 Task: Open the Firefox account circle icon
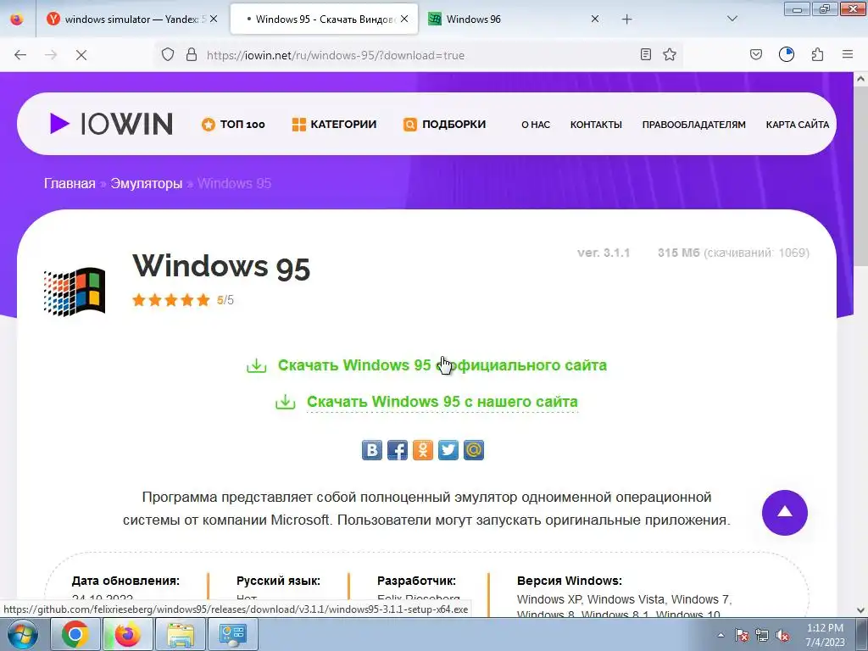787,54
